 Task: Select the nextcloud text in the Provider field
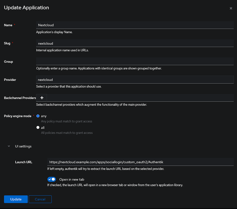tap(45, 79)
